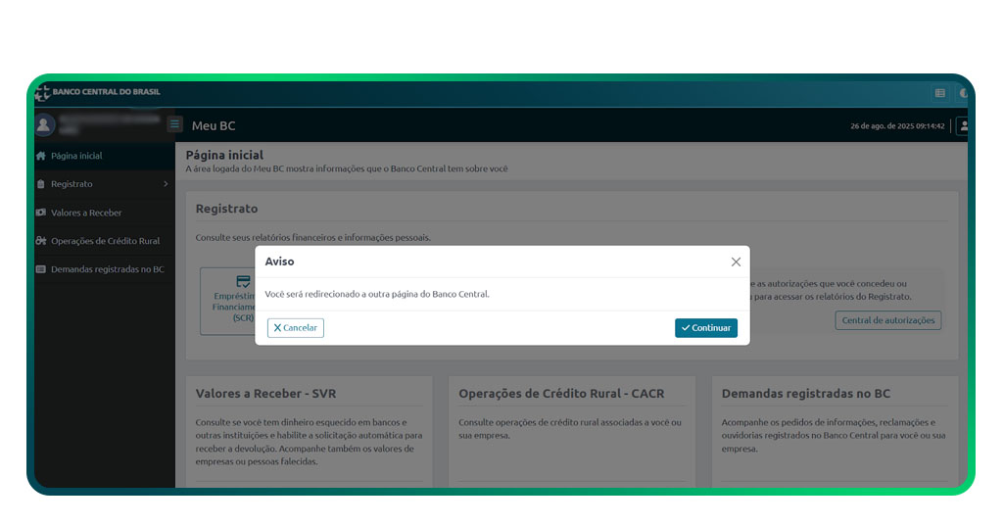Open Demandas registradas no BC sidebar item
The image size is (1003, 525).
click(104, 269)
